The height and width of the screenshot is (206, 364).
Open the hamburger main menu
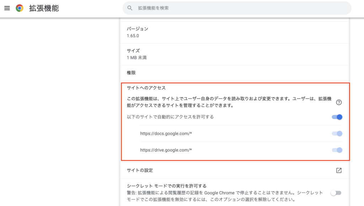coord(7,8)
